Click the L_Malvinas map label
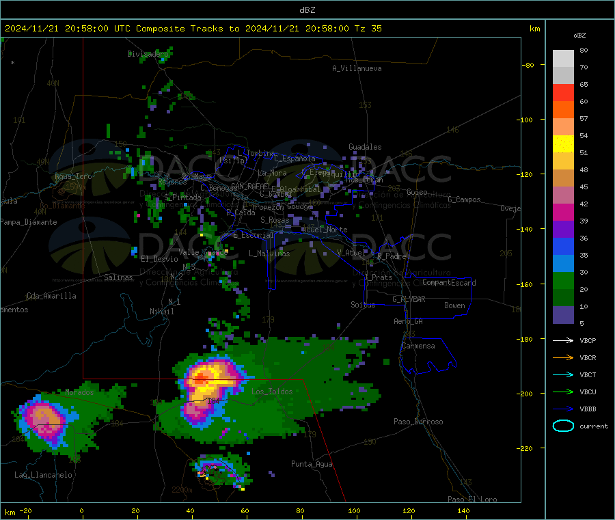This screenshot has height=520, width=615. 269,254
